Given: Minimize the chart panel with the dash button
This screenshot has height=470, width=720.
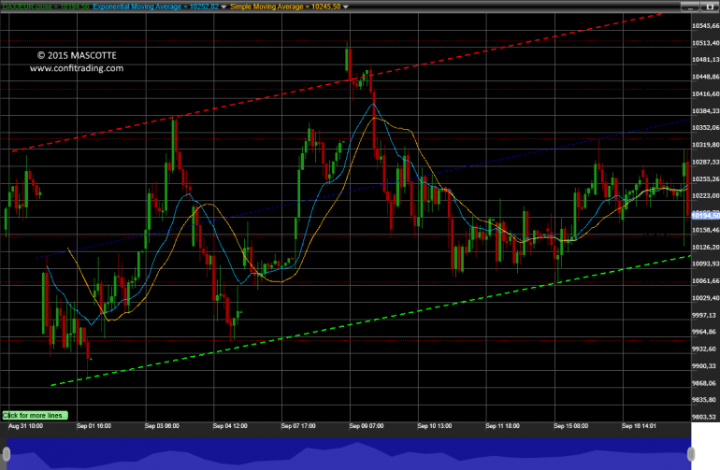Looking at the screenshot, I should pos(689,7).
